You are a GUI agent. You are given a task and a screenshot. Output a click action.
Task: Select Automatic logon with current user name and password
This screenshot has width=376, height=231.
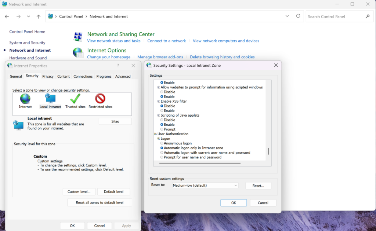[162, 153]
